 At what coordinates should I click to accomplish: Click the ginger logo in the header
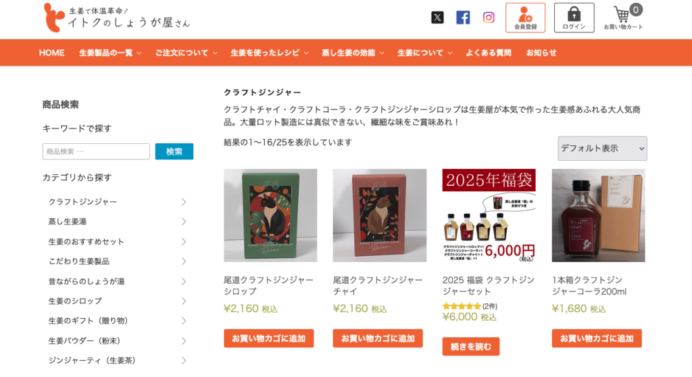pos(54,18)
